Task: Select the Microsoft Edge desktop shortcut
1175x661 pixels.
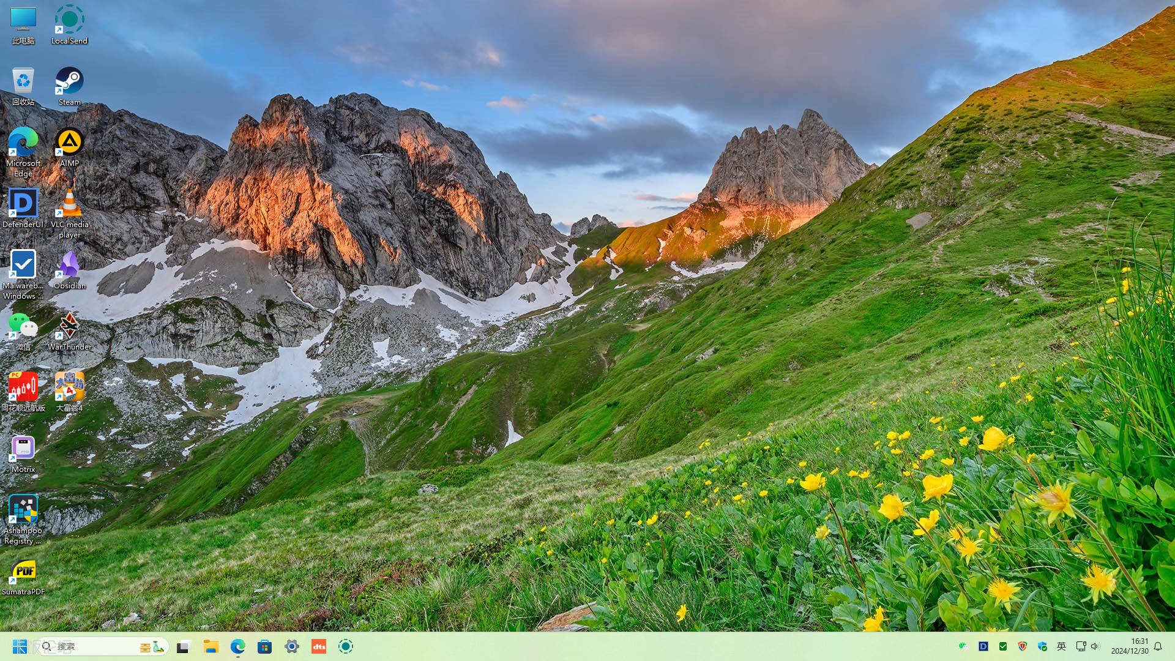Action: click(x=23, y=152)
